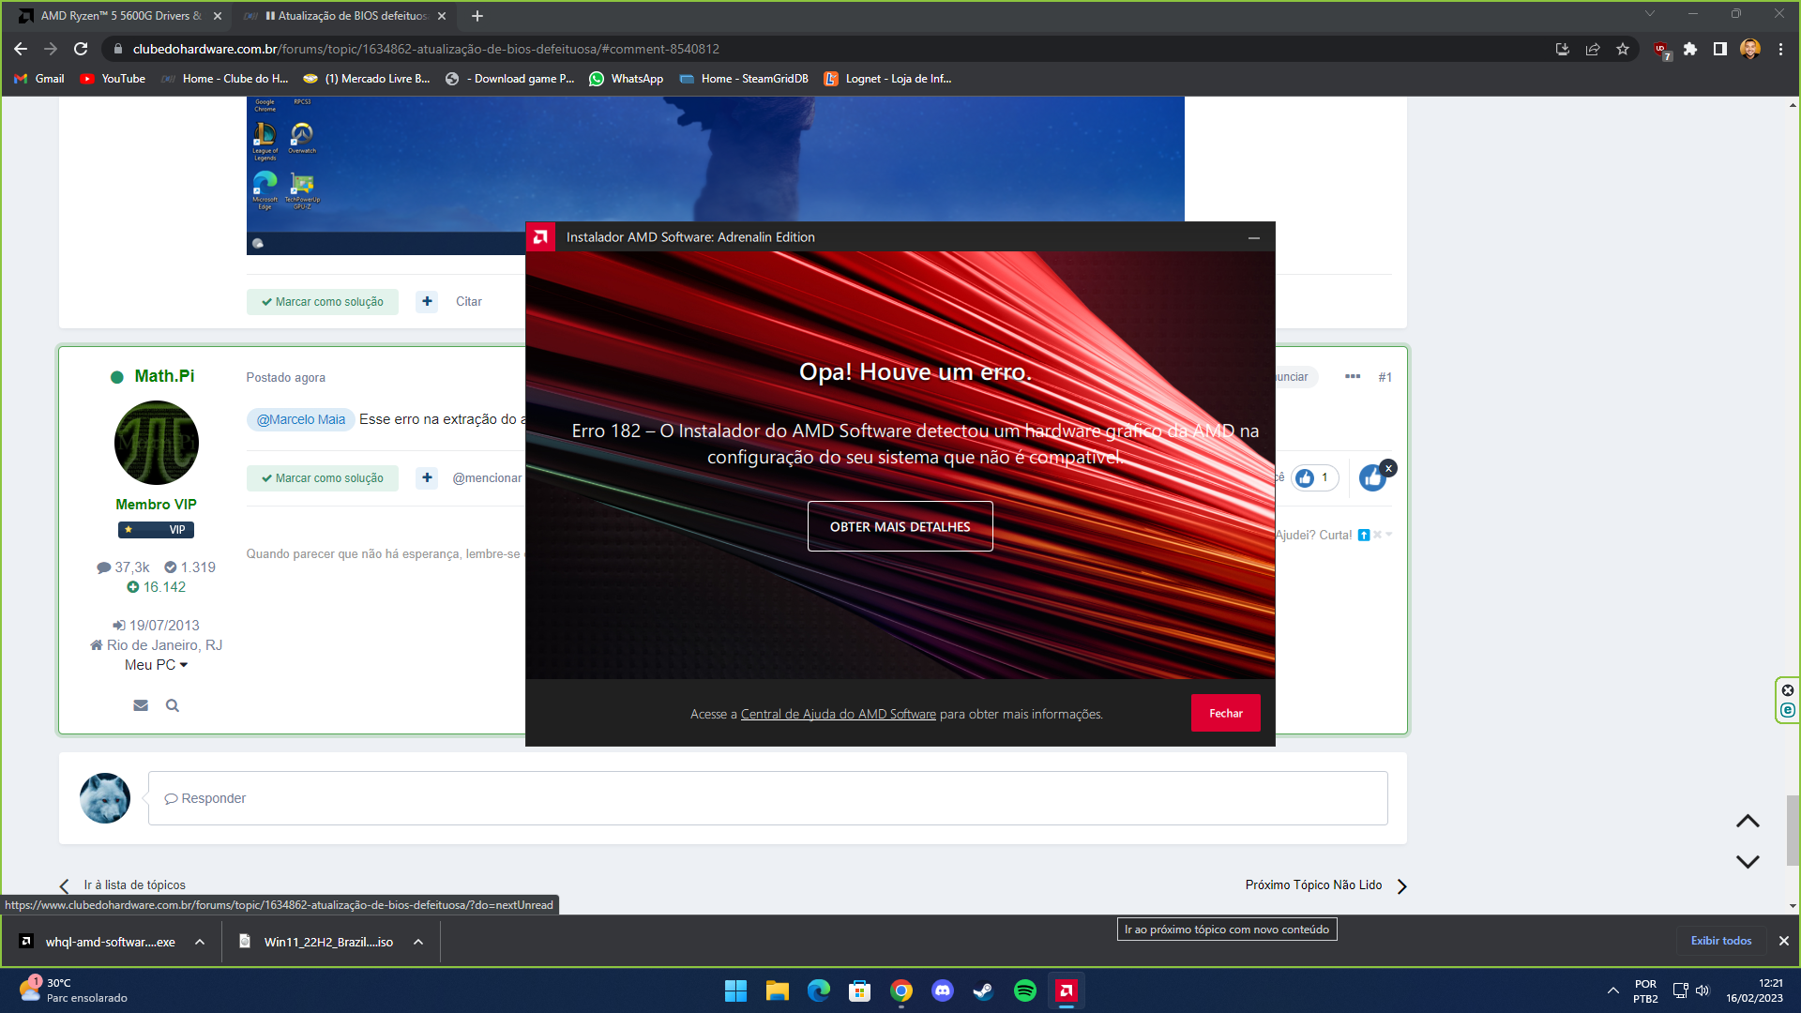1801x1013 pixels.
Task: Click Marcar como solução on the upper post
Action: click(323, 302)
